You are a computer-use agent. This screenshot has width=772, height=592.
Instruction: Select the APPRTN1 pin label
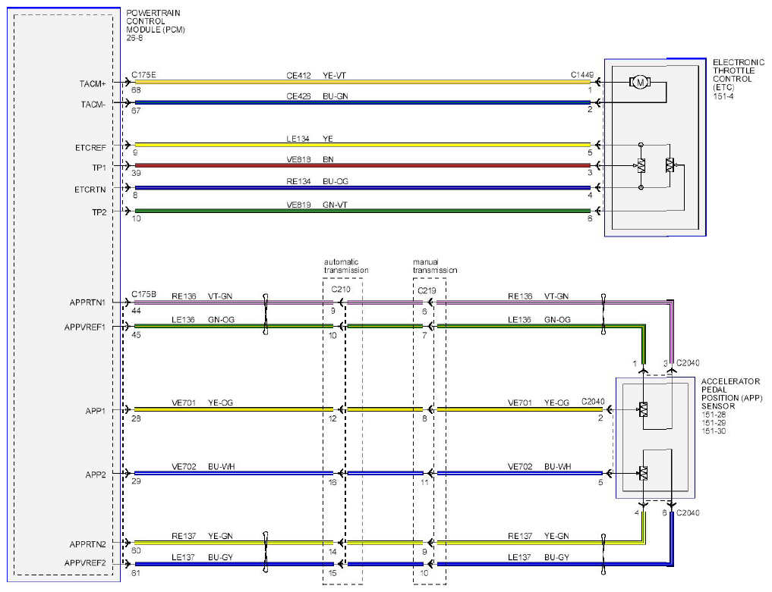pyautogui.click(x=87, y=302)
